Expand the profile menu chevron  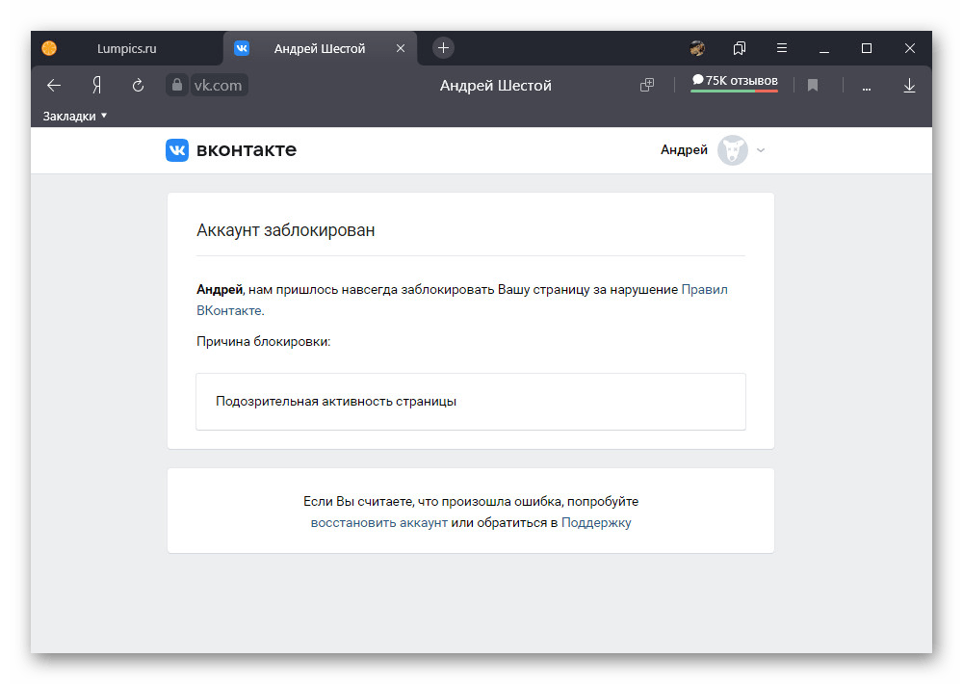[761, 150]
